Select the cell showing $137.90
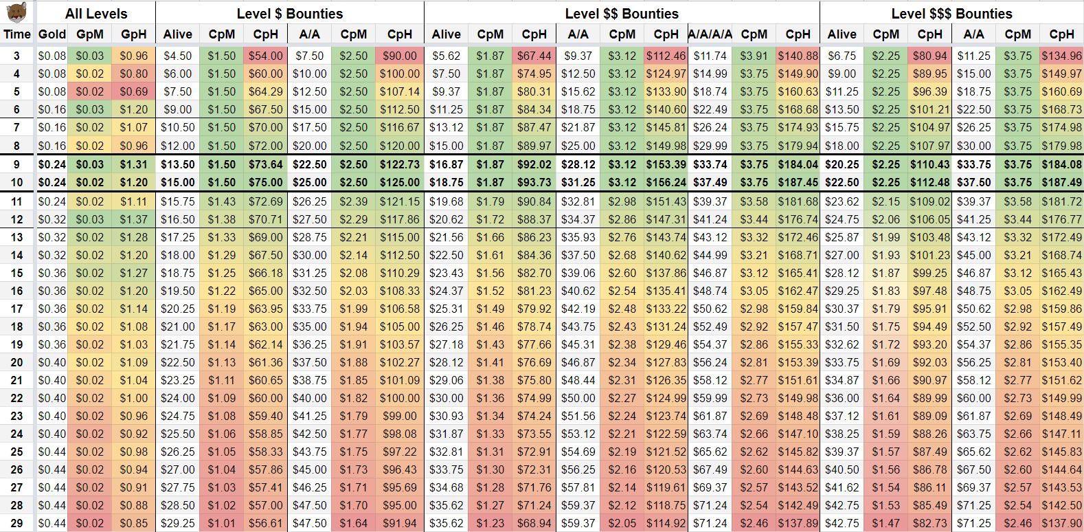1084x532 pixels. click(x=1061, y=523)
